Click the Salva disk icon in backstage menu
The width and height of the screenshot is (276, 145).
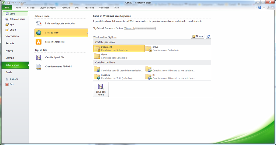[x=7, y=14]
